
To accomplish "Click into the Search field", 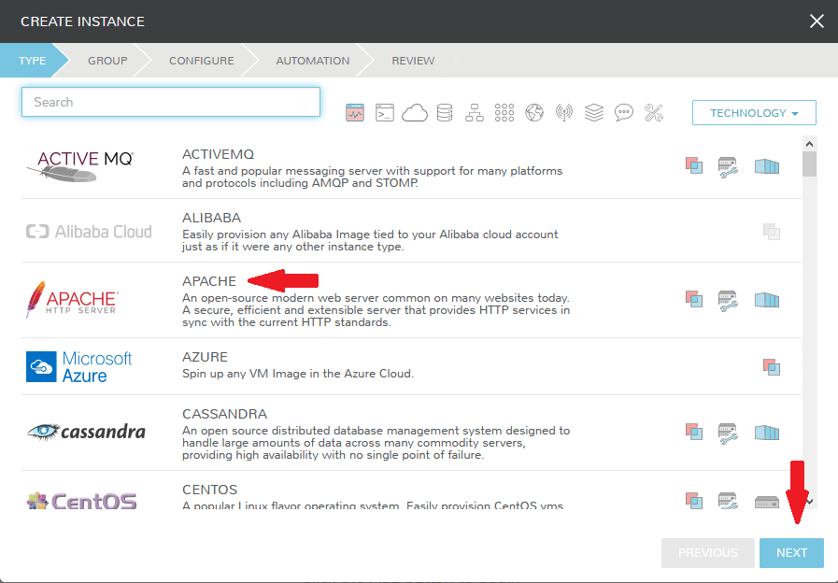I will pyautogui.click(x=171, y=102).
